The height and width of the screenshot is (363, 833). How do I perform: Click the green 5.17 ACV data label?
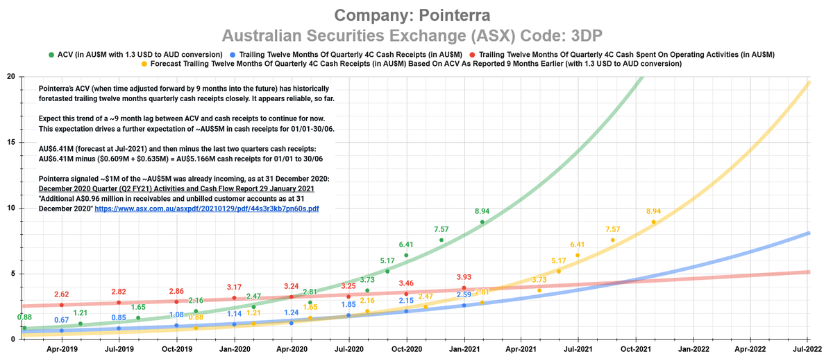[387, 260]
